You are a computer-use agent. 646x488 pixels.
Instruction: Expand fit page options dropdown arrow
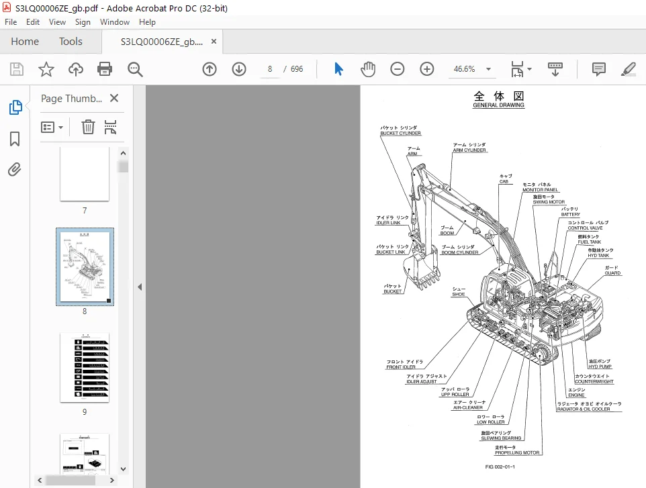pos(530,69)
